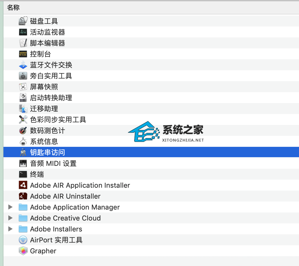The image size is (299, 266).
Task: Click the Disk Utility (磁盘工具) icon
Action: (x=23, y=21)
